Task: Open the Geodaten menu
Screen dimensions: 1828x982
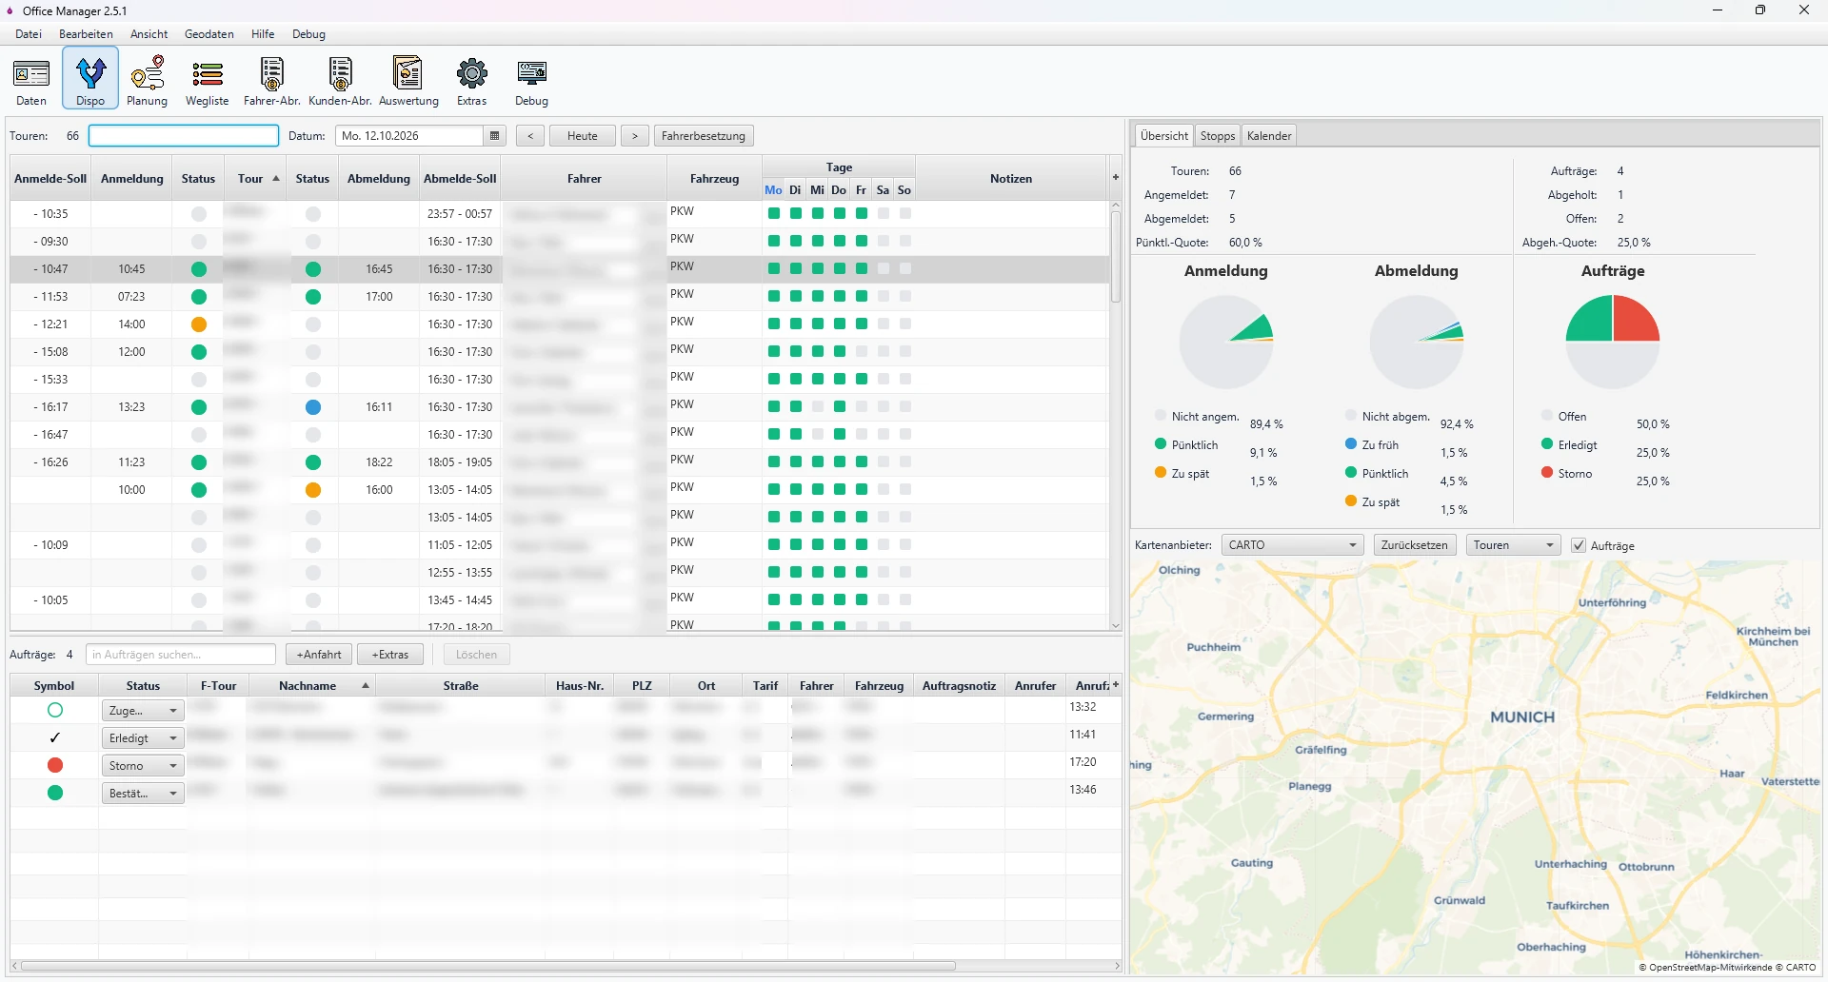Action: [209, 34]
